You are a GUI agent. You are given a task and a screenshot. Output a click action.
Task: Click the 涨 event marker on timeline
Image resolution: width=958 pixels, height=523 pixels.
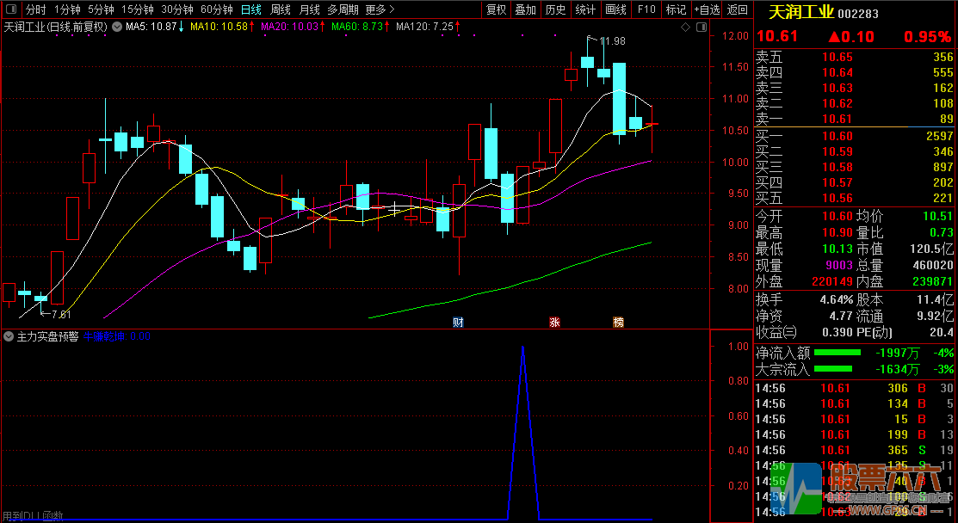(554, 323)
